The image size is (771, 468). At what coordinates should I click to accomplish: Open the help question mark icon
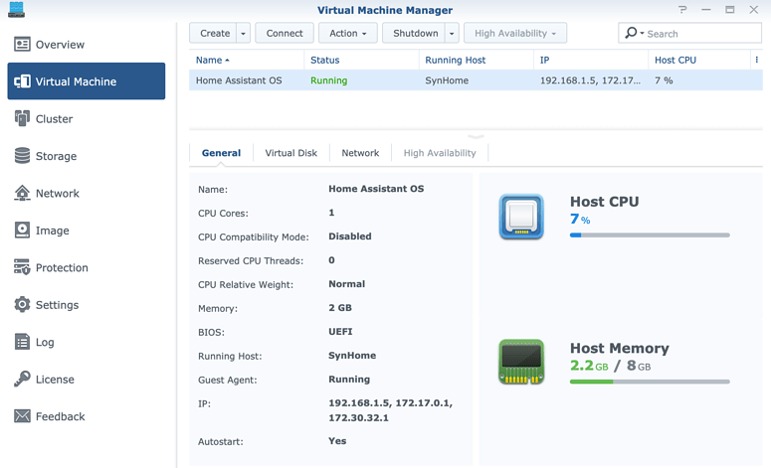pyautogui.click(x=682, y=9)
